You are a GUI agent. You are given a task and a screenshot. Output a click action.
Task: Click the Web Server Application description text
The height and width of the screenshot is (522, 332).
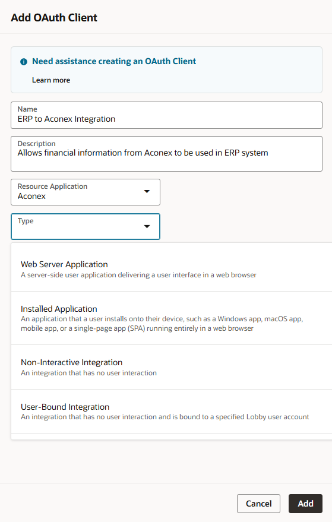pyautogui.click(x=138, y=275)
